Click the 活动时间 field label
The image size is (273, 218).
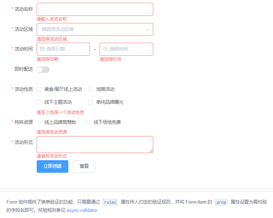[x=24, y=49]
